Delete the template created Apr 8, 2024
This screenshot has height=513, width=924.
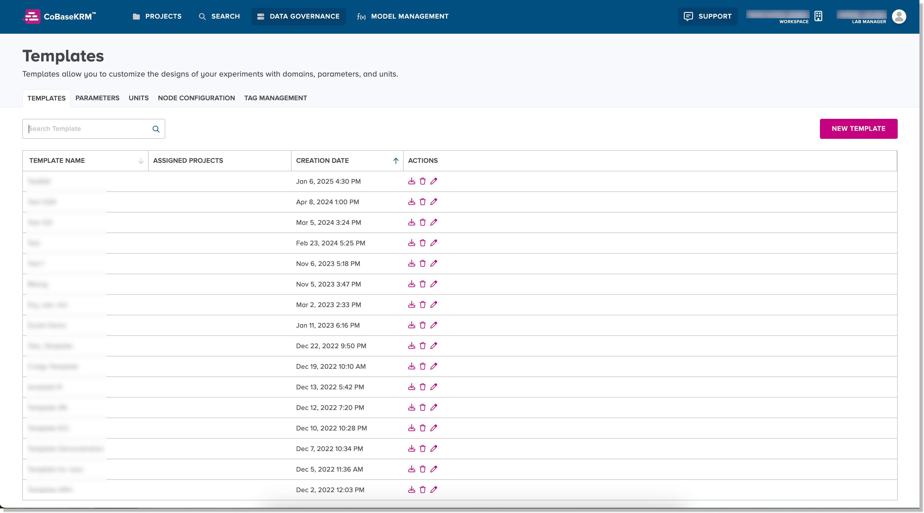[x=423, y=201]
